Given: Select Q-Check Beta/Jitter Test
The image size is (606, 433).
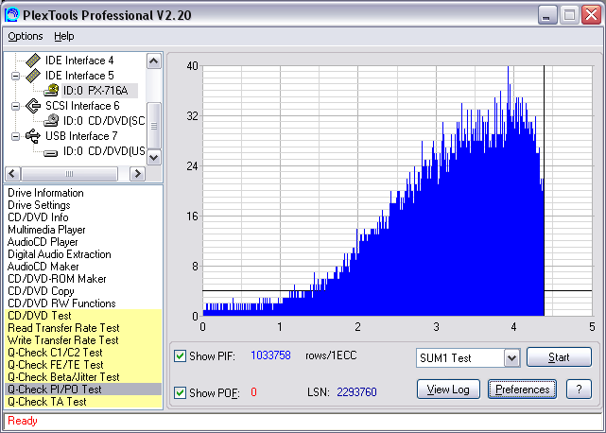Looking at the screenshot, I should click(x=83, y=377).
